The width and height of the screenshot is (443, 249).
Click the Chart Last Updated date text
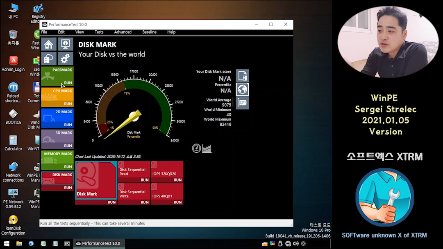coord(108,157)
